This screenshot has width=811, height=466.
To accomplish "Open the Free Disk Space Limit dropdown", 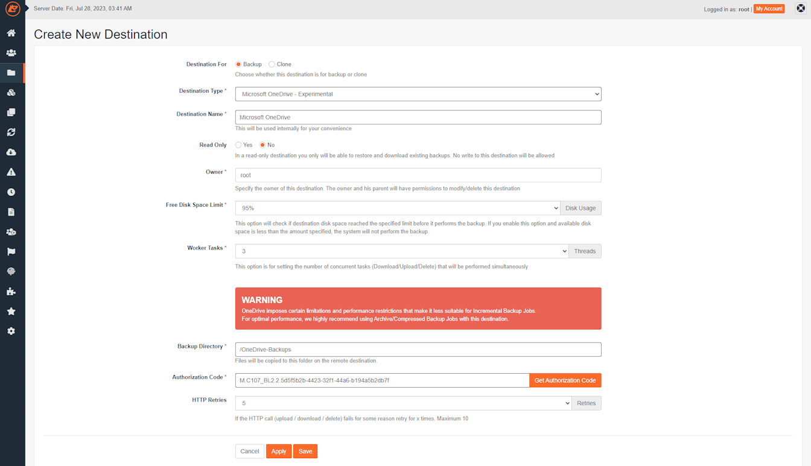I will click(x=398, y=208).
